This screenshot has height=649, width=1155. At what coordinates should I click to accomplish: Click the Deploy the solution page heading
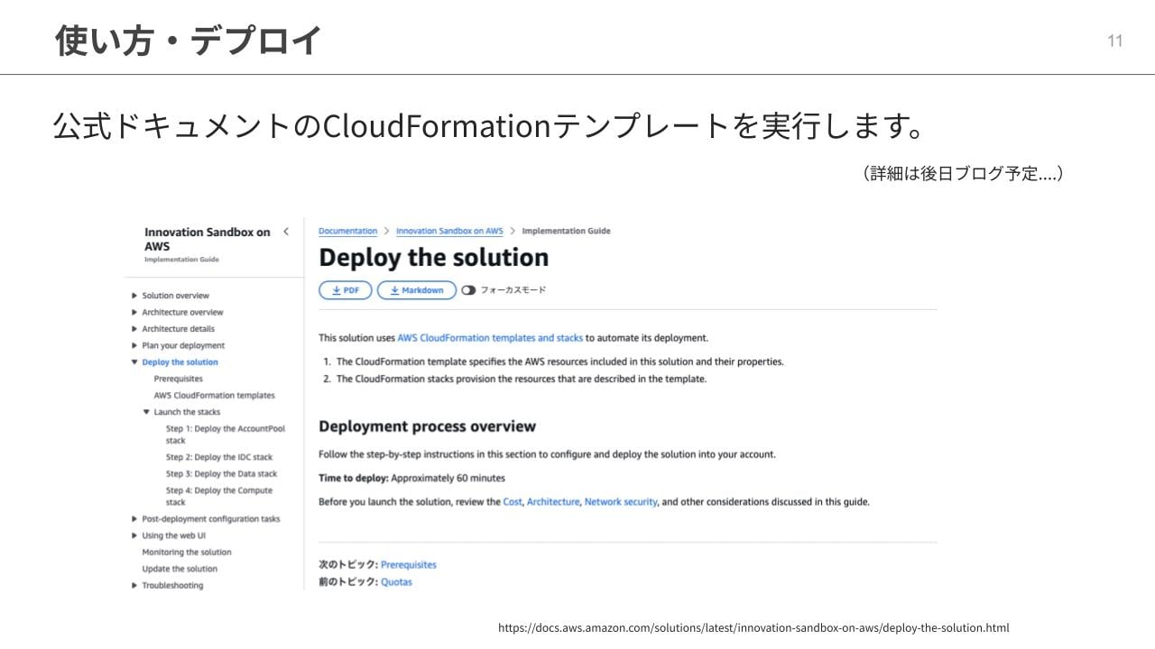click(x=434, y=258)
